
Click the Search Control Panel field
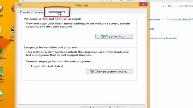tap(185, 6)
